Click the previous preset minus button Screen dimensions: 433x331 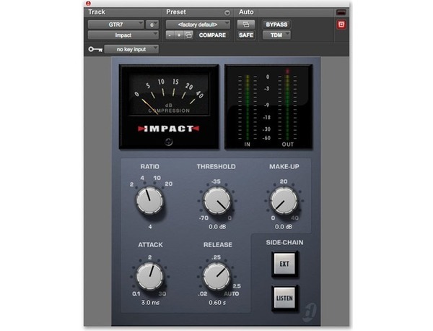click(x=170, y=35)
